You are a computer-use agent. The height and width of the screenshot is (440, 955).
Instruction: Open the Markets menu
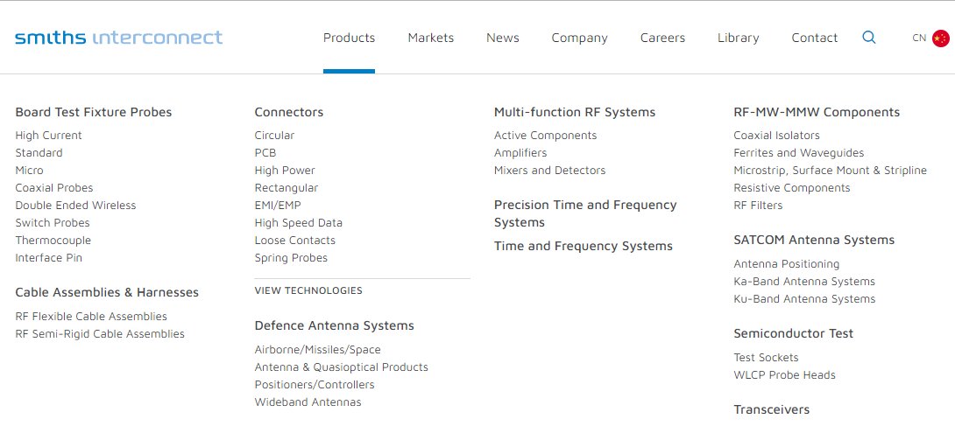click(430, 38)
